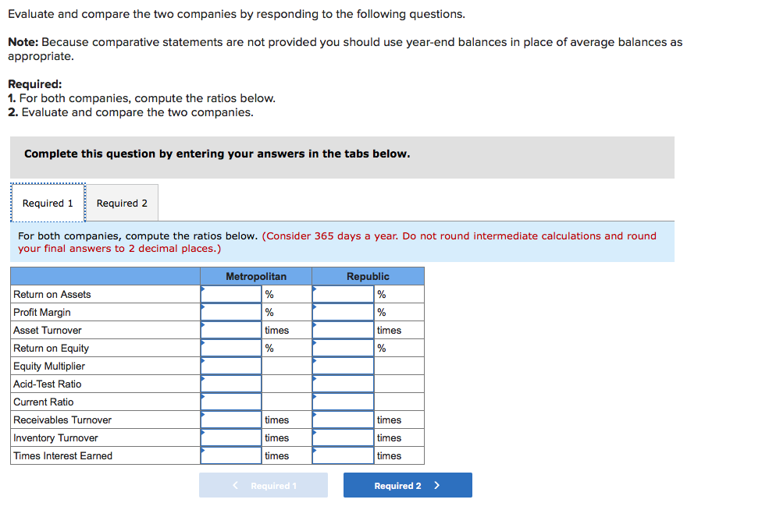
Task: Select Metropolitan's Times Interest Earned box
Action: 230,455
